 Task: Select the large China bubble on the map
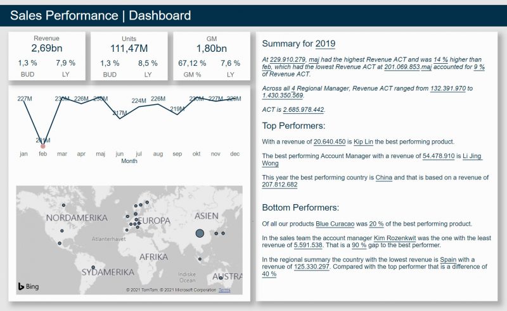point(200,233)
